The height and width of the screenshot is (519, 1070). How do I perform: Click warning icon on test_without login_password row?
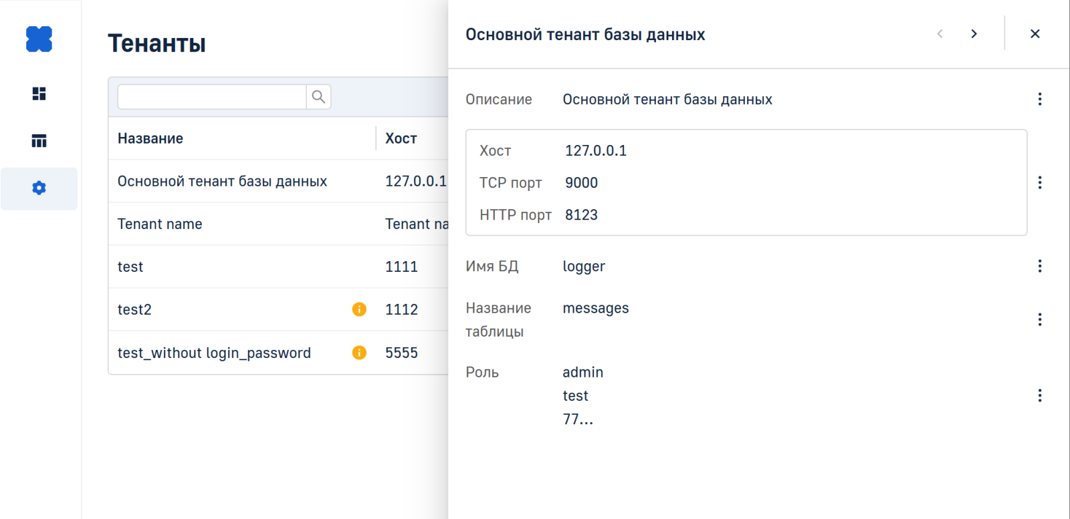click(359, 353)
